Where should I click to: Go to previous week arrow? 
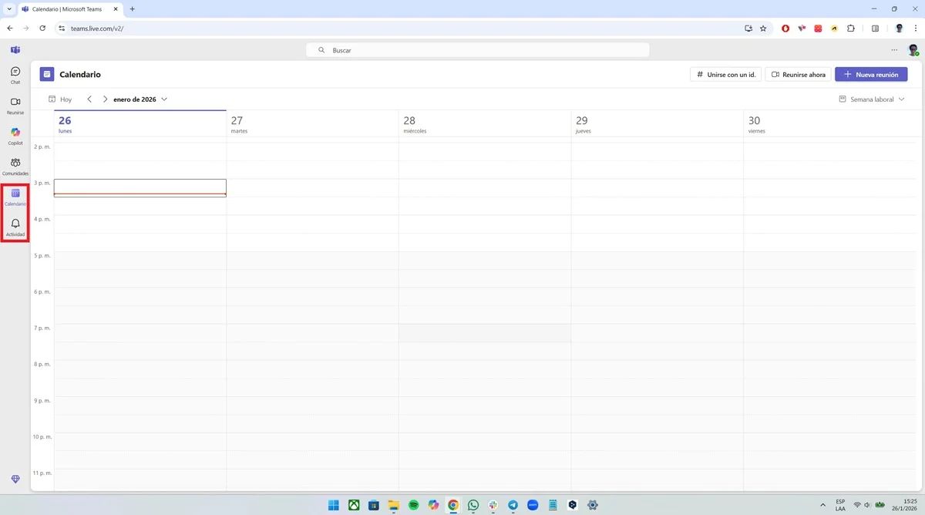pyautogui.click(x=89, y=99)
